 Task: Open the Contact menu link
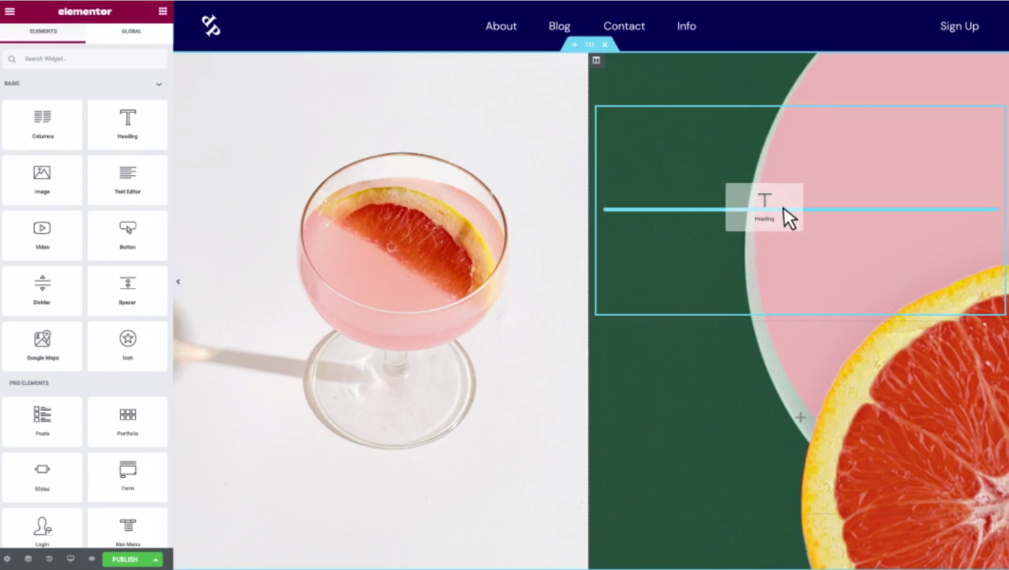[624, 26]
